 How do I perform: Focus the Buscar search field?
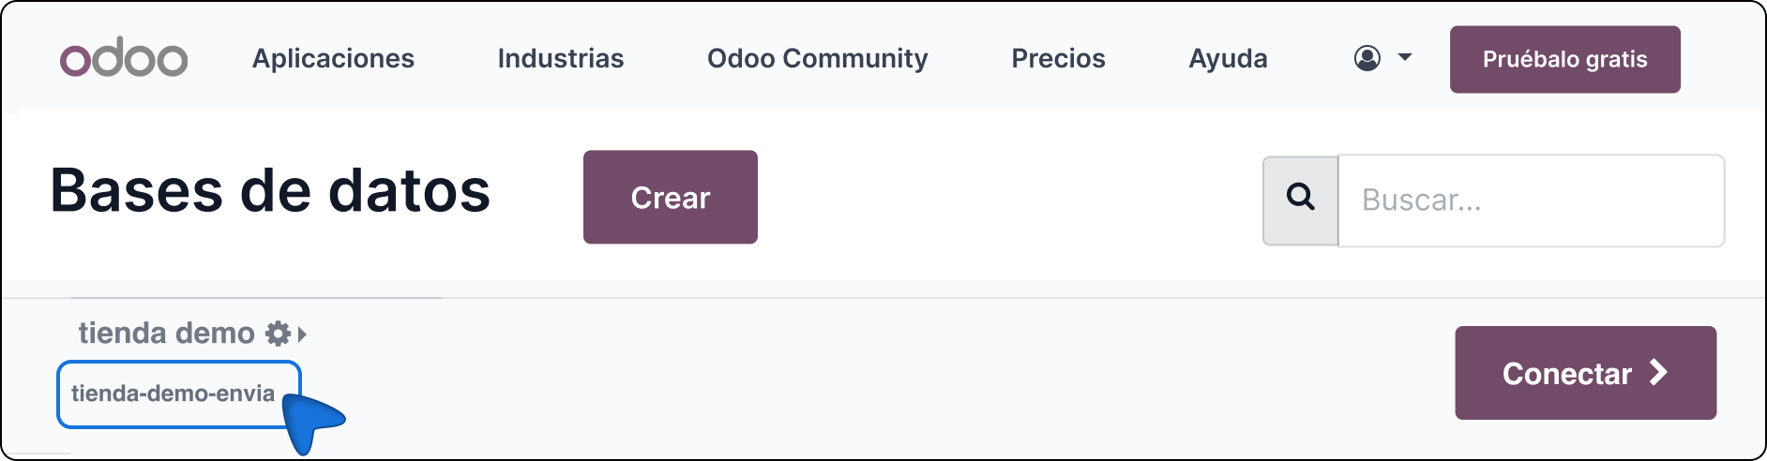1531,201
